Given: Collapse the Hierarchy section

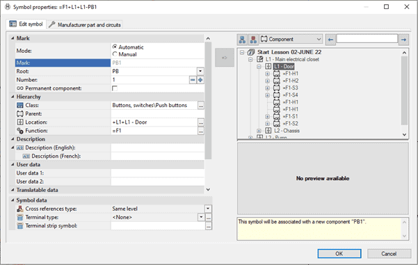Looking at the screenshot, I should tap(13, 97).
